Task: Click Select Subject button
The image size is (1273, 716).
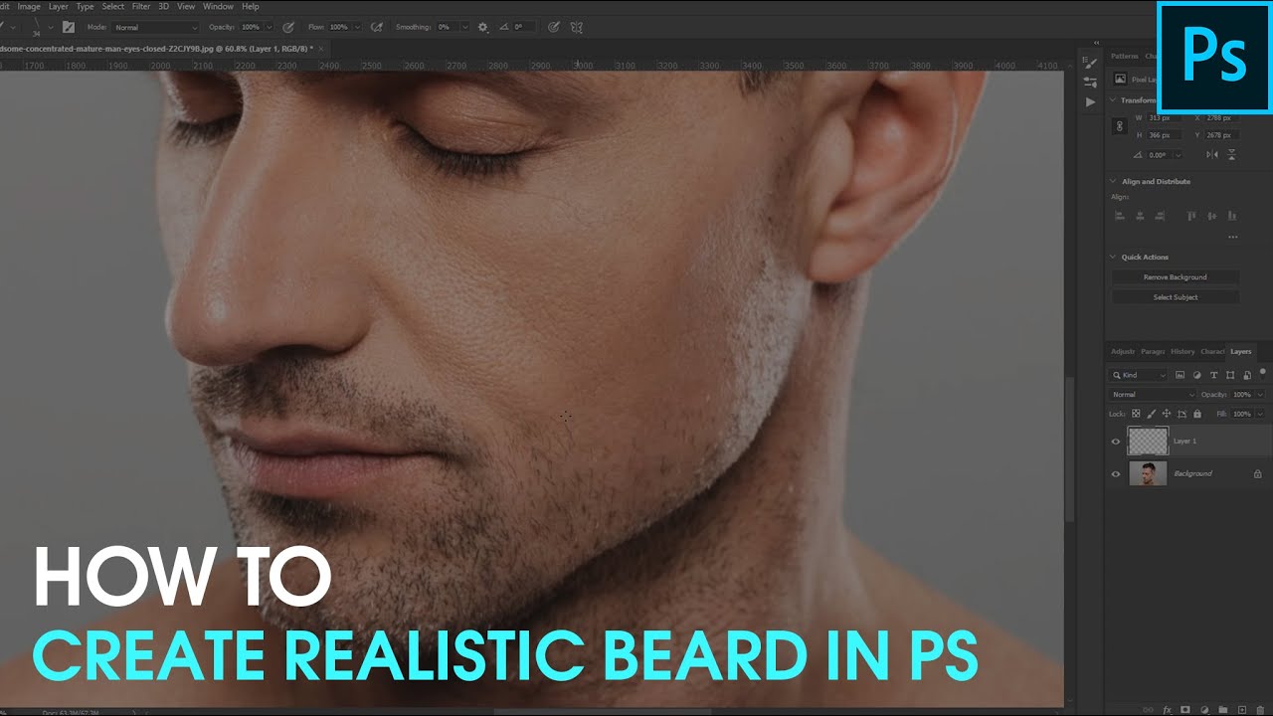Action: coord(1176,297)
